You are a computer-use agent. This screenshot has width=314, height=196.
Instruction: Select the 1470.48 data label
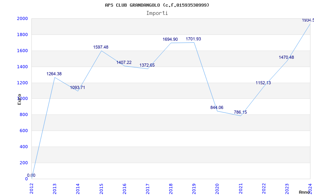coord(287,57)
